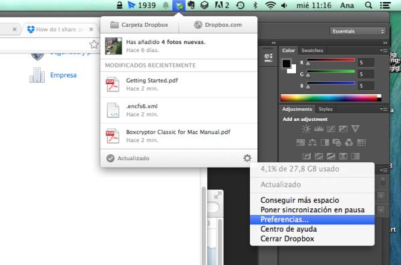401x265 pixels.
Task: Open the 4 fotos nuevas photo thumbnail
Action: 114,46
